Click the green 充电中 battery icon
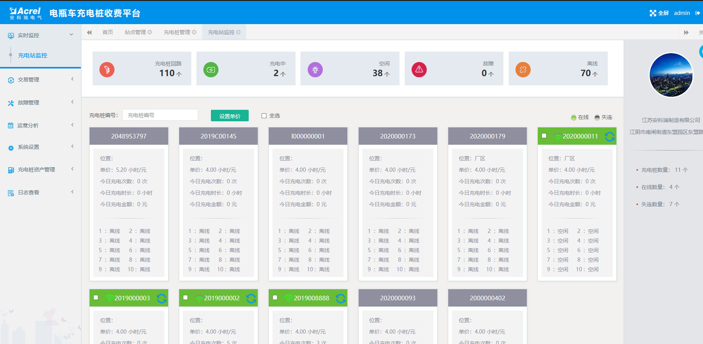703x344 pixels. [211, 70]
